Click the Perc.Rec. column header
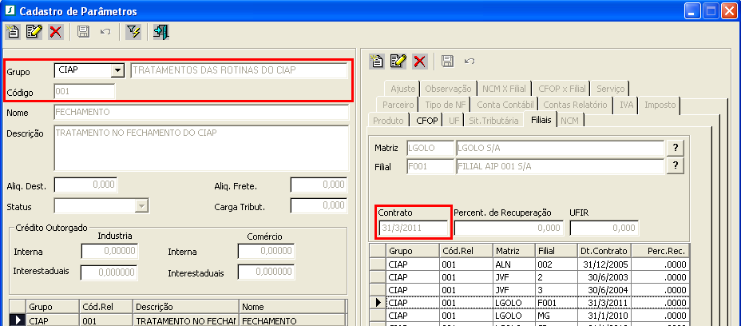Viewport: 741px width, 326px height. [x=660, y=250]
